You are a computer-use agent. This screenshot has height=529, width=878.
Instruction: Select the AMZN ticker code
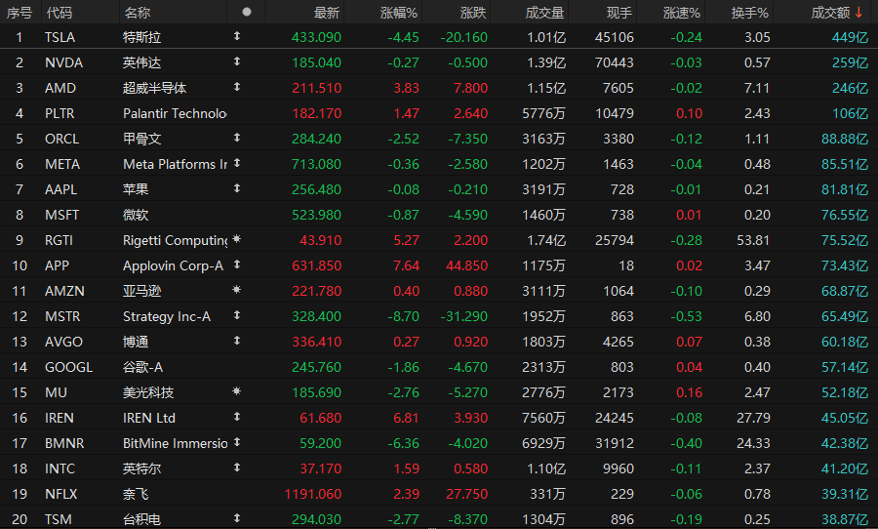coord(65,291)
